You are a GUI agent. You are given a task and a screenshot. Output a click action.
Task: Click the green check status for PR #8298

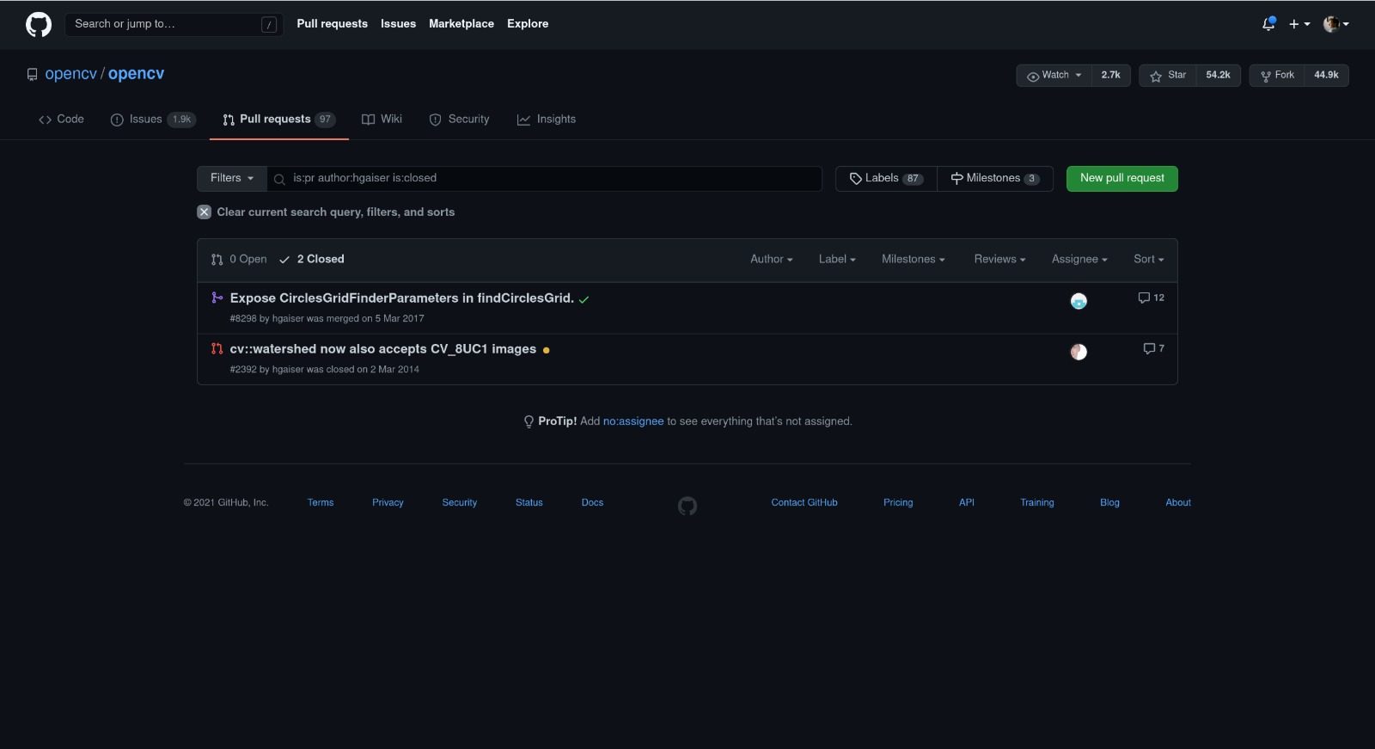pyautogui.click(x=584, y=299)
